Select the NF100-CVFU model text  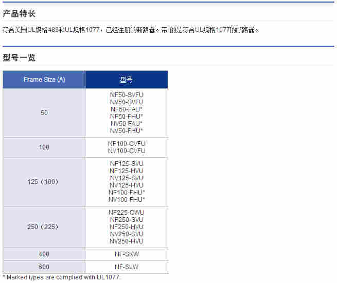click(127, 144)
